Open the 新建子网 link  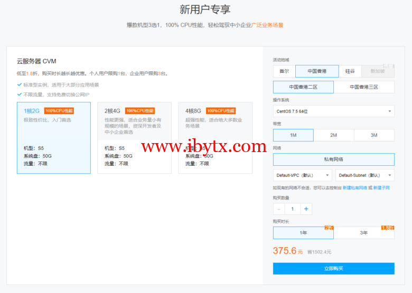tap(381, 188)
